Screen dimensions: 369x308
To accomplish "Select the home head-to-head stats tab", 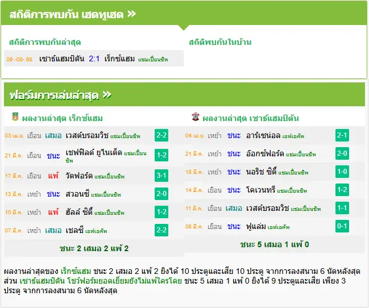I will [220, 43].
